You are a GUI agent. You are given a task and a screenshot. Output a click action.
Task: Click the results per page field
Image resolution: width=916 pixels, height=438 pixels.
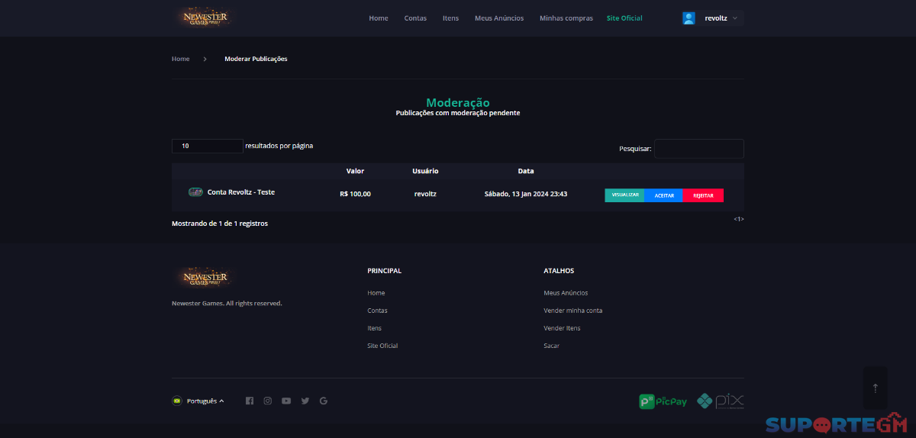(207, 146)
